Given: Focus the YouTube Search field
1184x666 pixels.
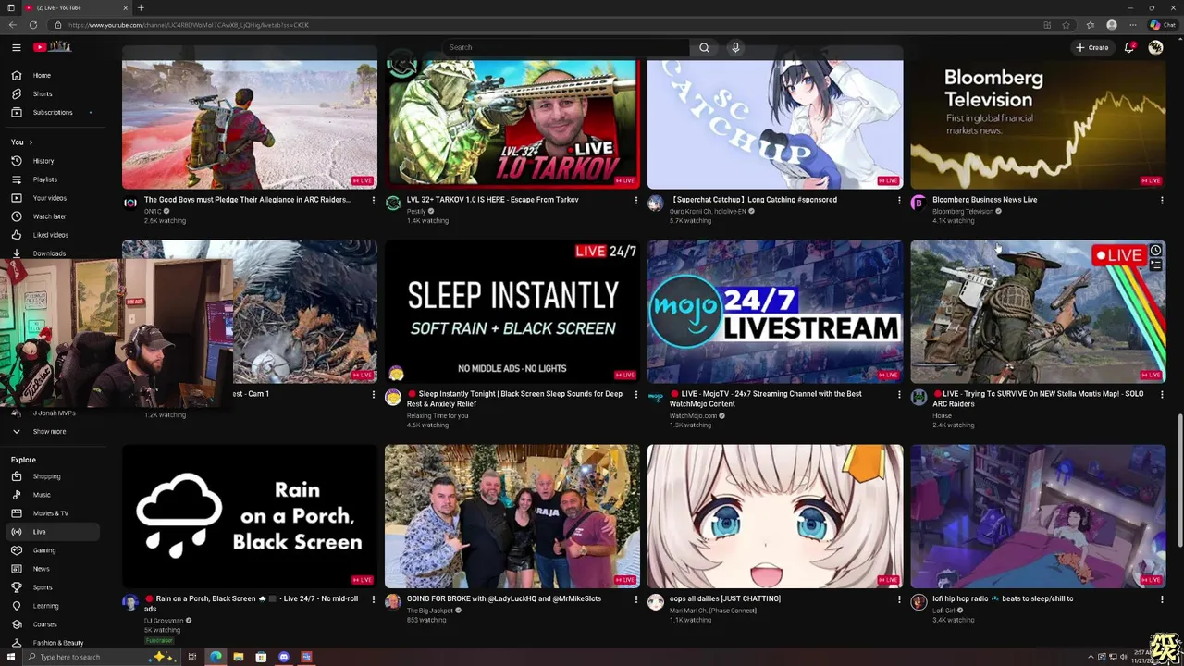Looking at the screenshot, I should (x=566, y=47).
